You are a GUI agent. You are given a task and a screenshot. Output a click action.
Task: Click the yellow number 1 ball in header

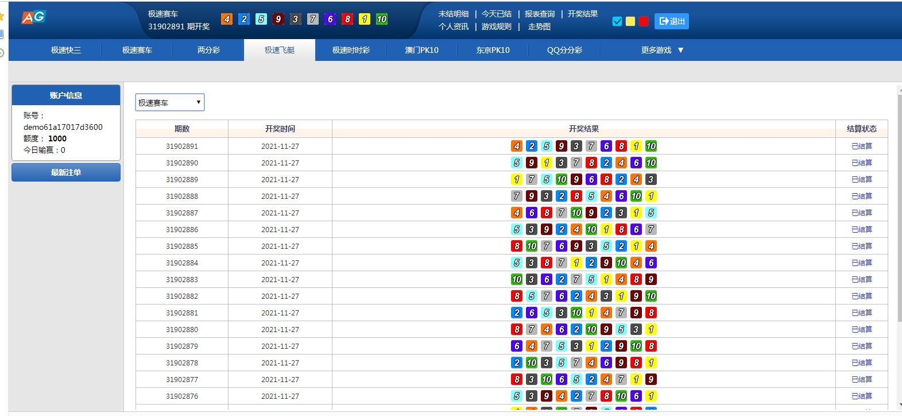tap(365, 19)
